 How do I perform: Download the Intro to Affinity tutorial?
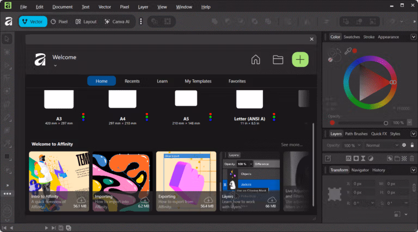click(81, 200)
